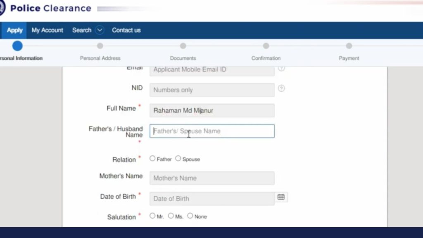Viewport: 423px width, 238px height.
Task: Click the help icon beside the NID field
Action: (281, 88)
